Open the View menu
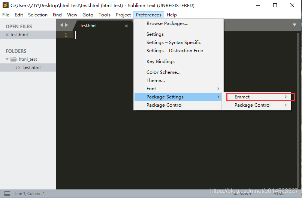 [72, 15]
